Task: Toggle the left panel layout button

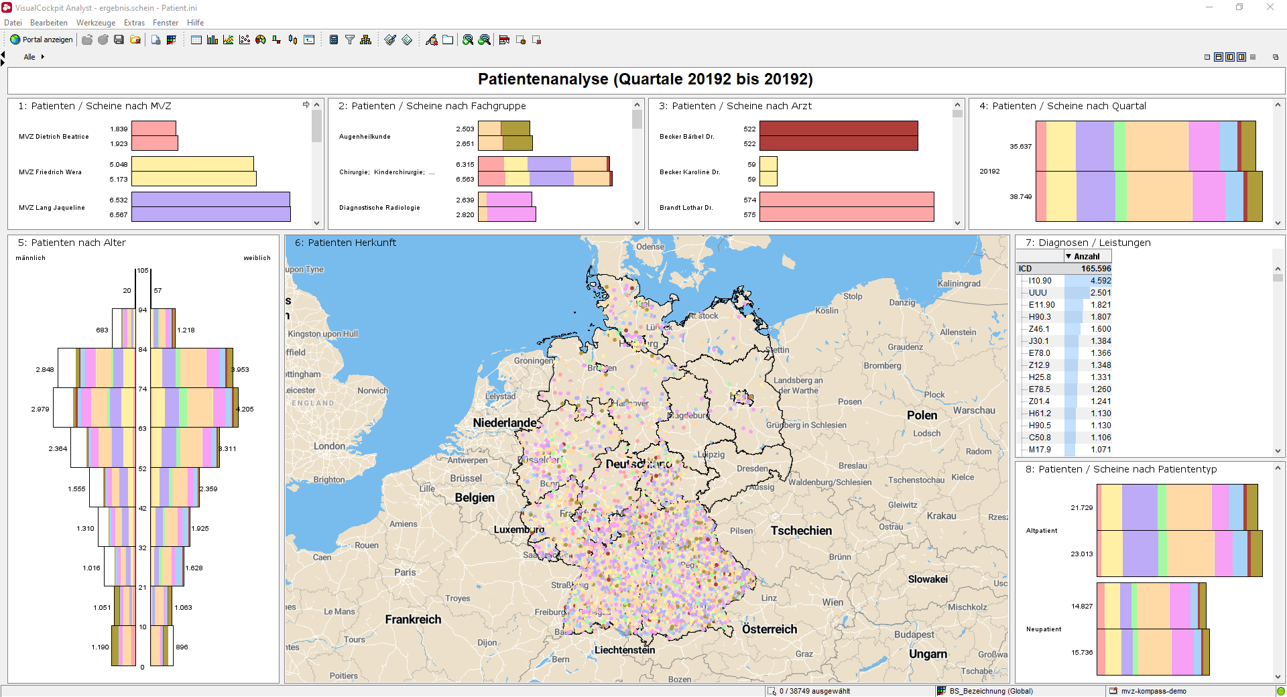Action: 1230,57
